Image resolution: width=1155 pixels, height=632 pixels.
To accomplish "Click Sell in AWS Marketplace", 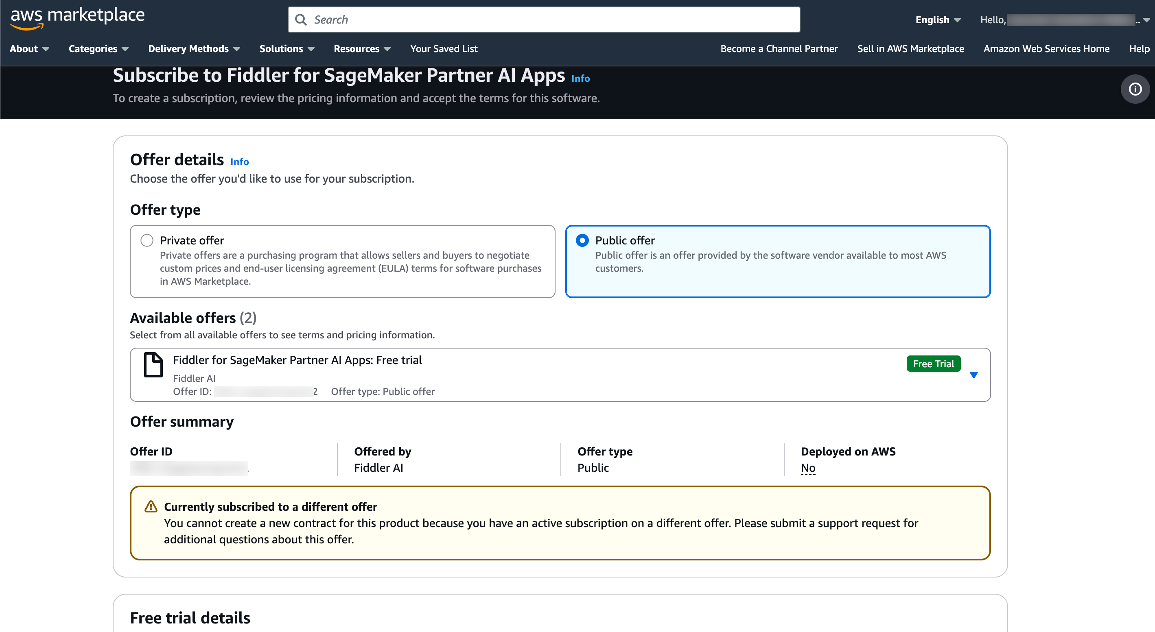I will point(910,49).
